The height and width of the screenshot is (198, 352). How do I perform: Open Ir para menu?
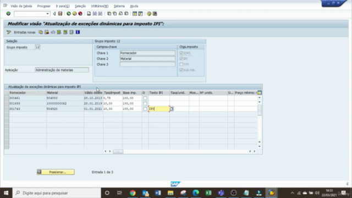point(63,6)
